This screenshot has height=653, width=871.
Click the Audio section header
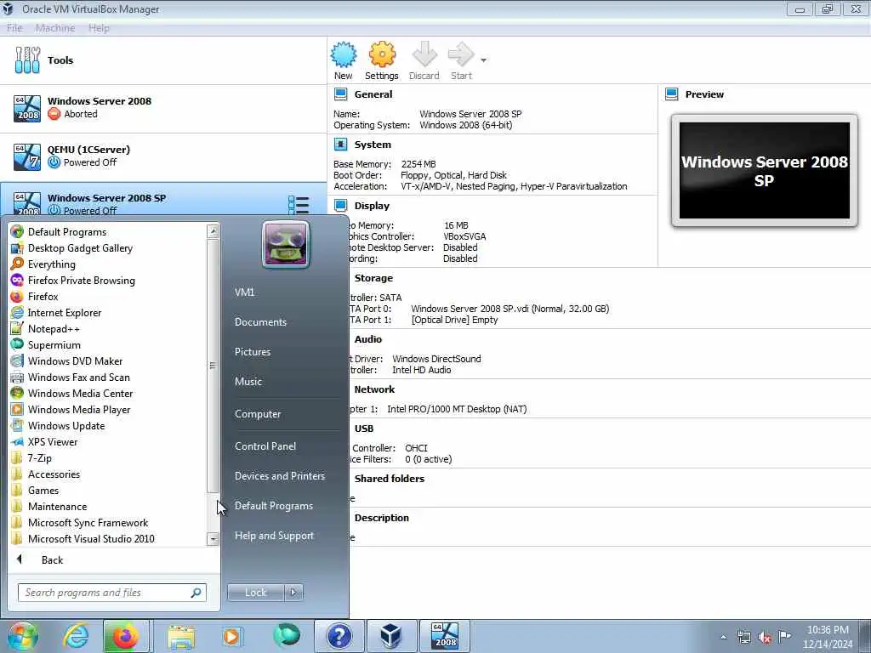(x=367, y=338)
